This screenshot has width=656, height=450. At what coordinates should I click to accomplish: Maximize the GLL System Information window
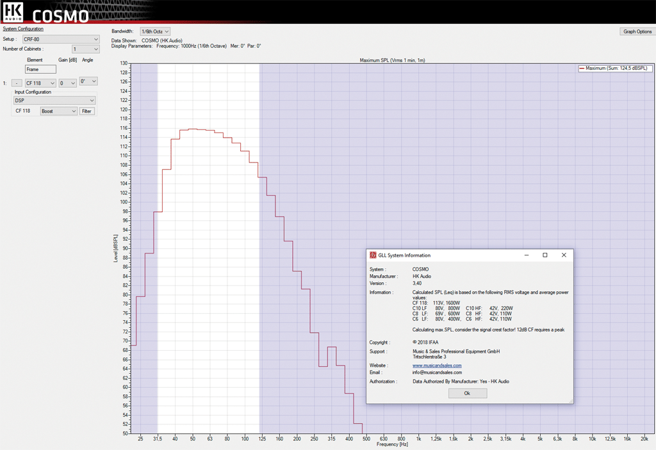(x=545, y=255)
